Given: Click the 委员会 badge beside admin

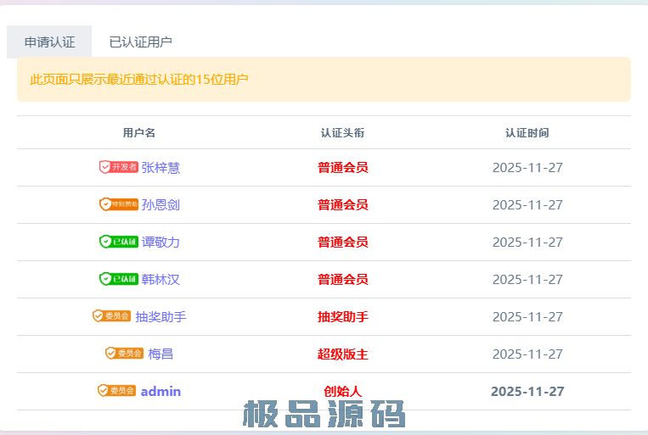Looking at the screenshot, I should tap(116, 391).
